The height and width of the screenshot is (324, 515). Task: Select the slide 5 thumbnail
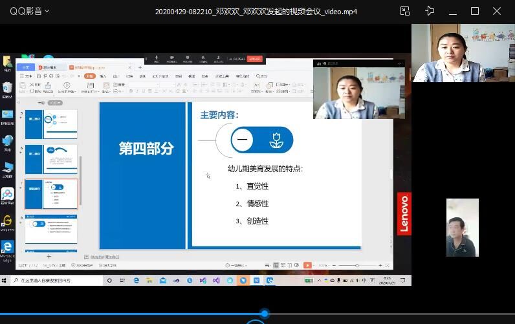tap(51, 124)
